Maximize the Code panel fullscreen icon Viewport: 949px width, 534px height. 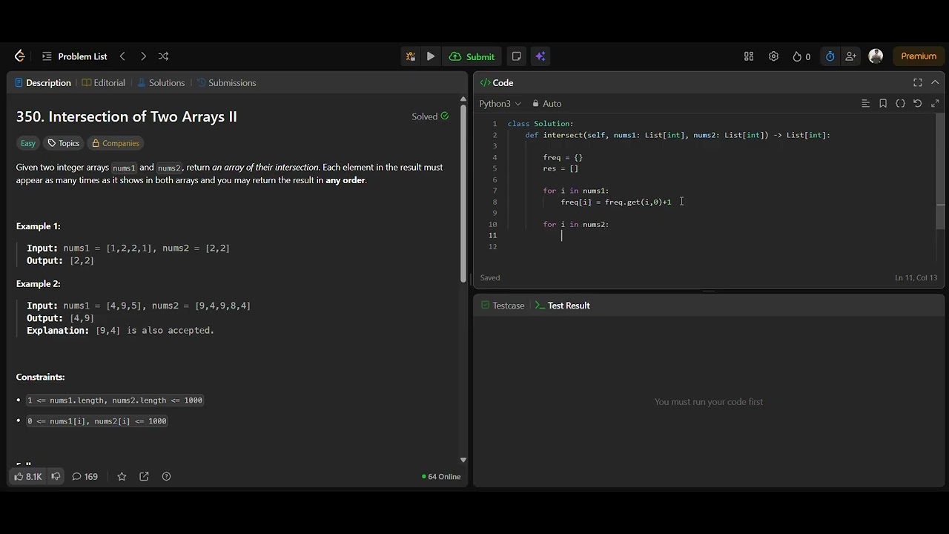pyautogui.click(x=918, y=82)
